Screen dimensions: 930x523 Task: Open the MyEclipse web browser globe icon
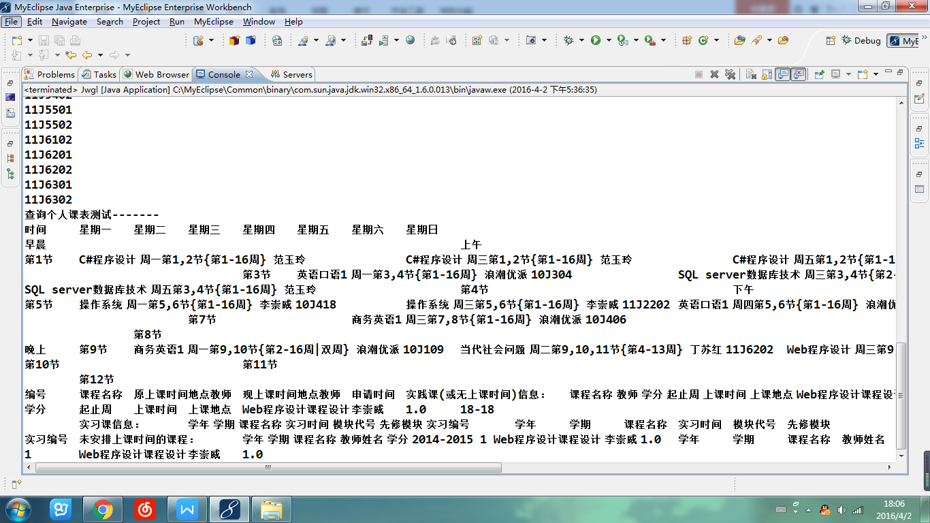coord(410,40)
